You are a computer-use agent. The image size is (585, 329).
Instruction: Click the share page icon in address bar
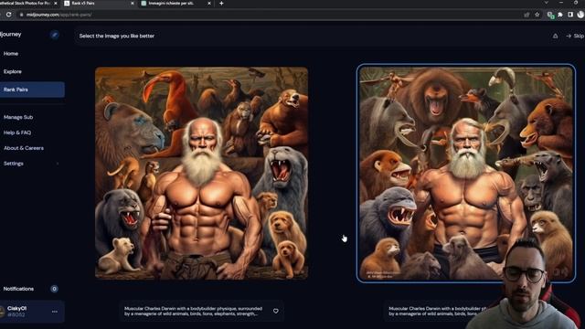coord(526,15)
